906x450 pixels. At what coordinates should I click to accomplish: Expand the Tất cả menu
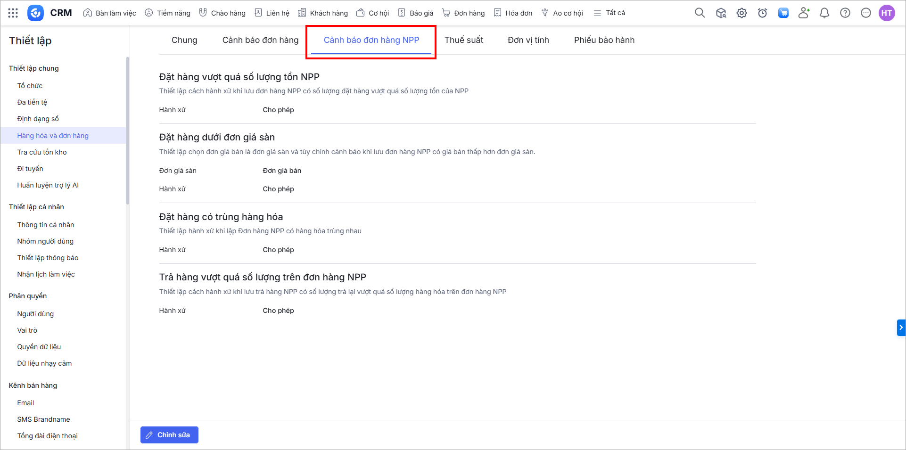pyautogui.click(x=609, y=13)
